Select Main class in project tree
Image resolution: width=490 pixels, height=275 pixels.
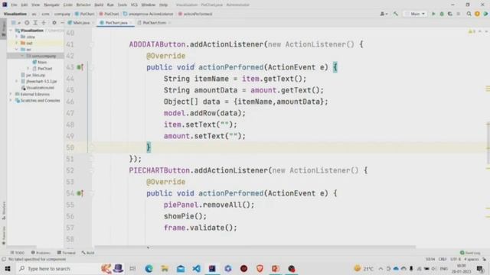tap(40, 62)
